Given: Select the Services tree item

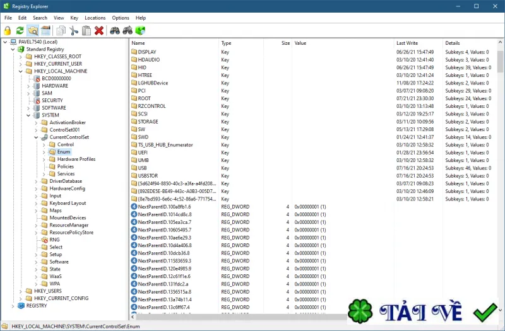Looking at the screenshot, I should [x=66, y=174].
